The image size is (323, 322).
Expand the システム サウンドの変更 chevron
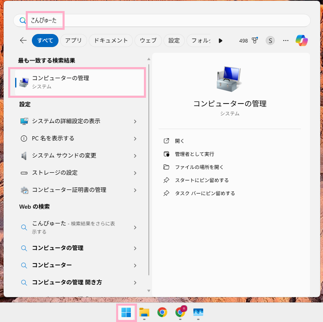(135, 155)
